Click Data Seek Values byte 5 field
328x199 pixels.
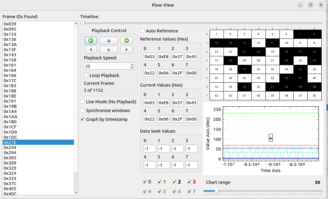click(164, 165)
